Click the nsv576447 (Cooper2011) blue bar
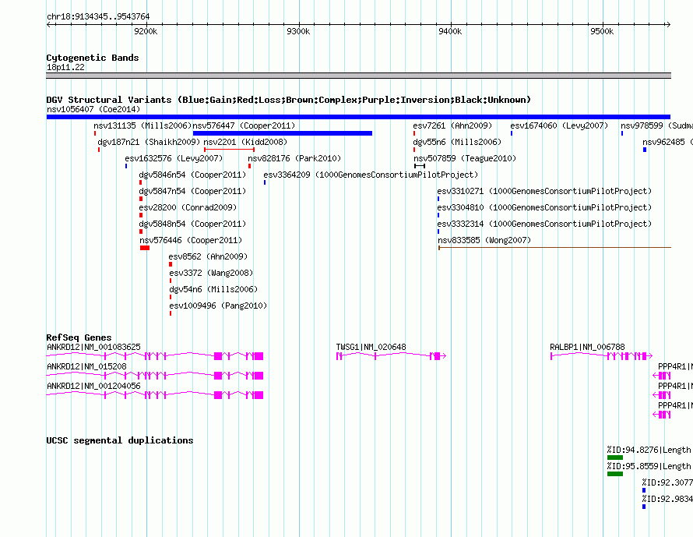693x537 pixels. (x=283, y=133)
